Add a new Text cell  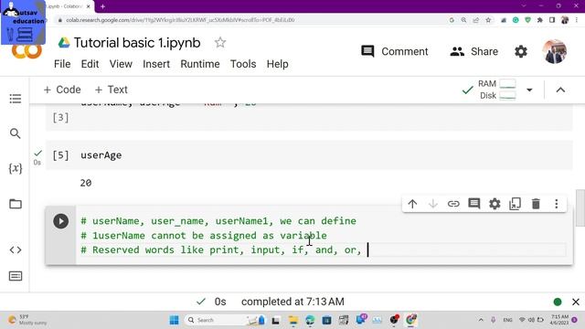click(x=112, y=90)
